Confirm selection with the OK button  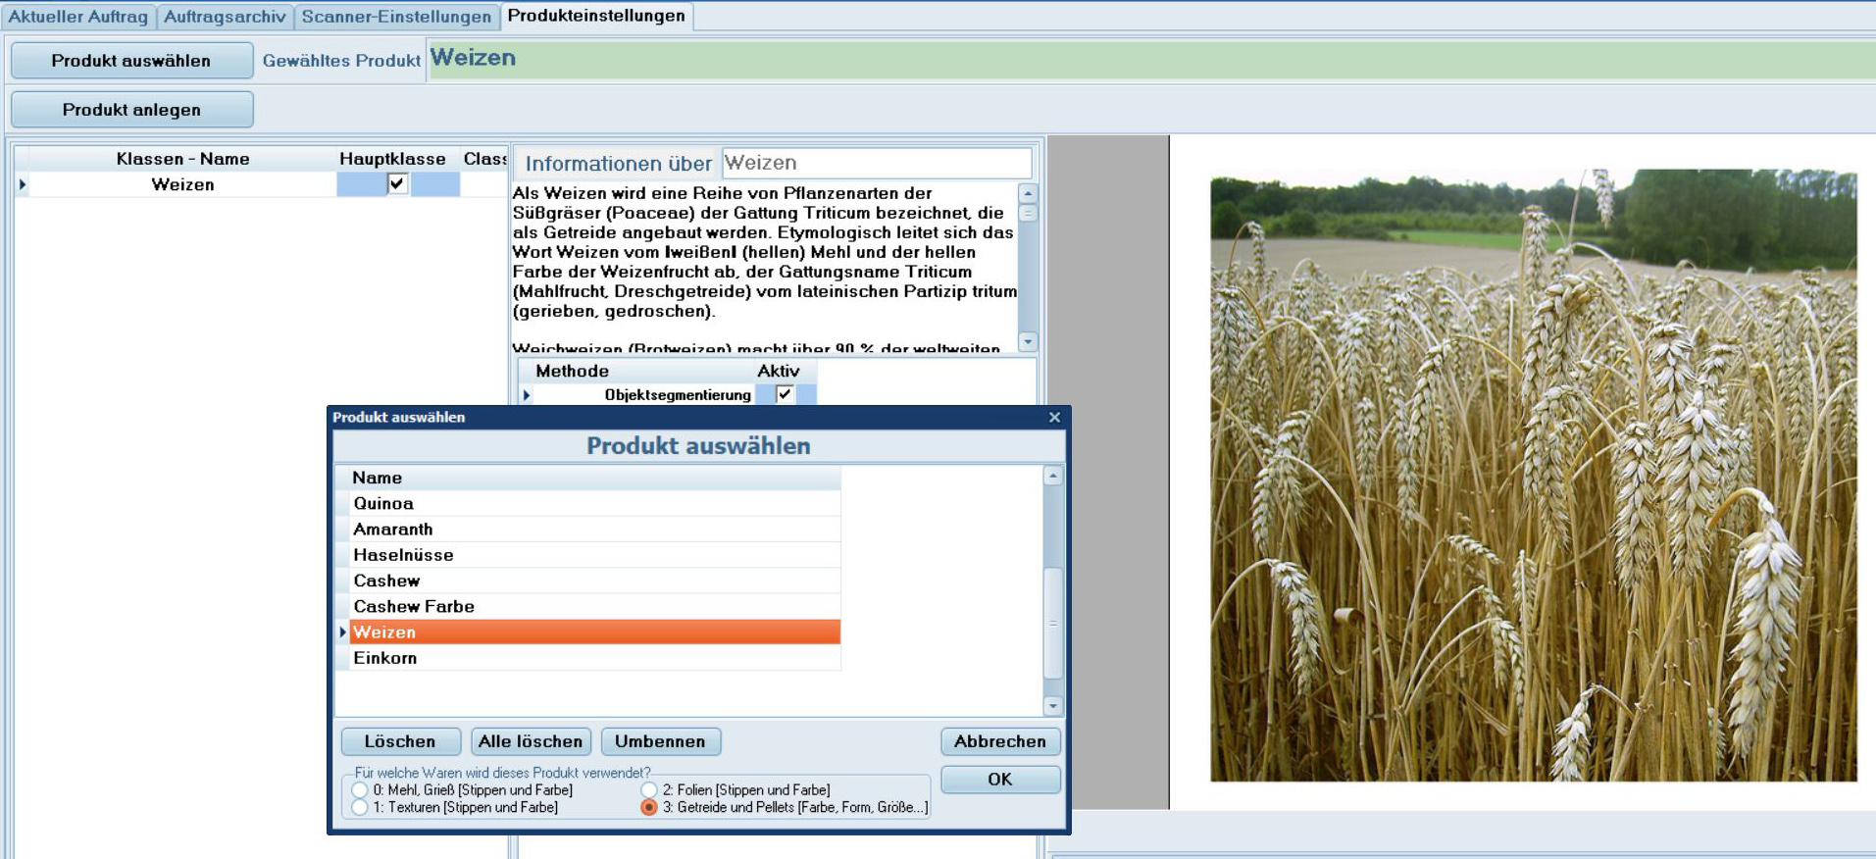click(999, 780)
